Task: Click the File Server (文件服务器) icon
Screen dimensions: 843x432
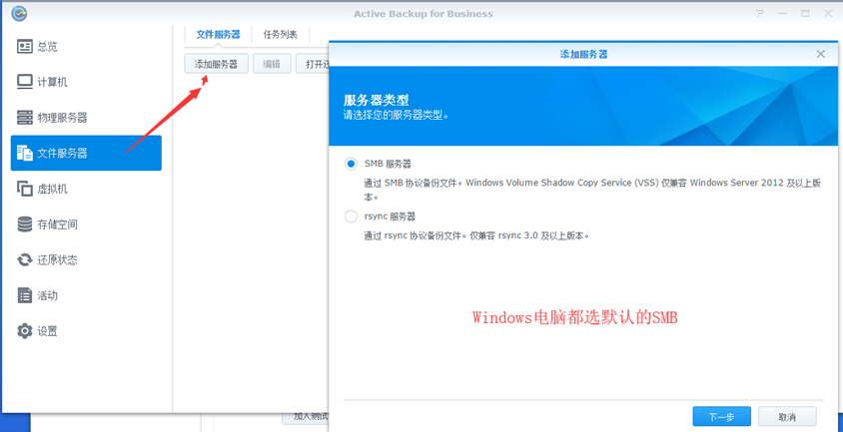Action: [x=25, y=153]
